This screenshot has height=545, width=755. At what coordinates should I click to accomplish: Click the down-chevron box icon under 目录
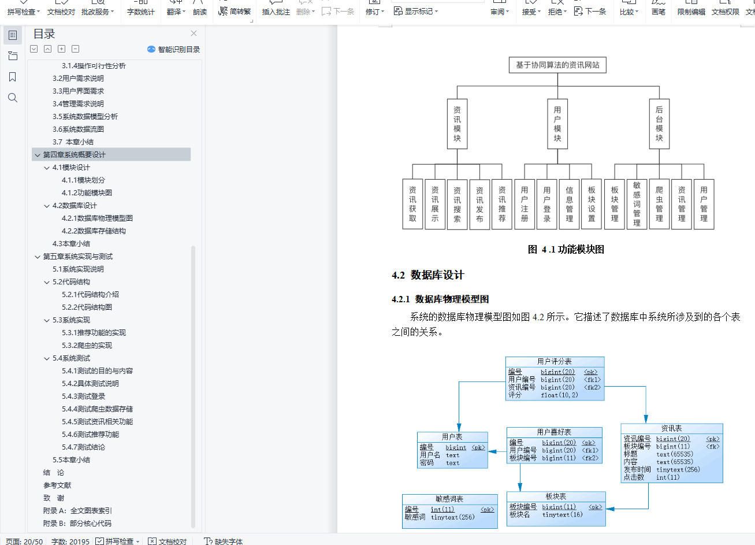click(x=34, y=49)
